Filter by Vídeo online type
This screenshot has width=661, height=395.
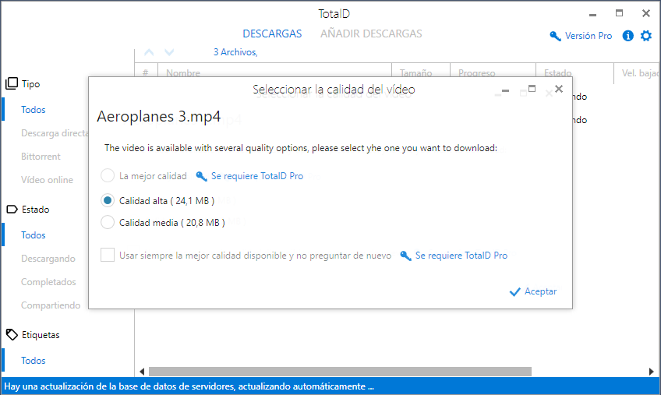pos(48,180)
